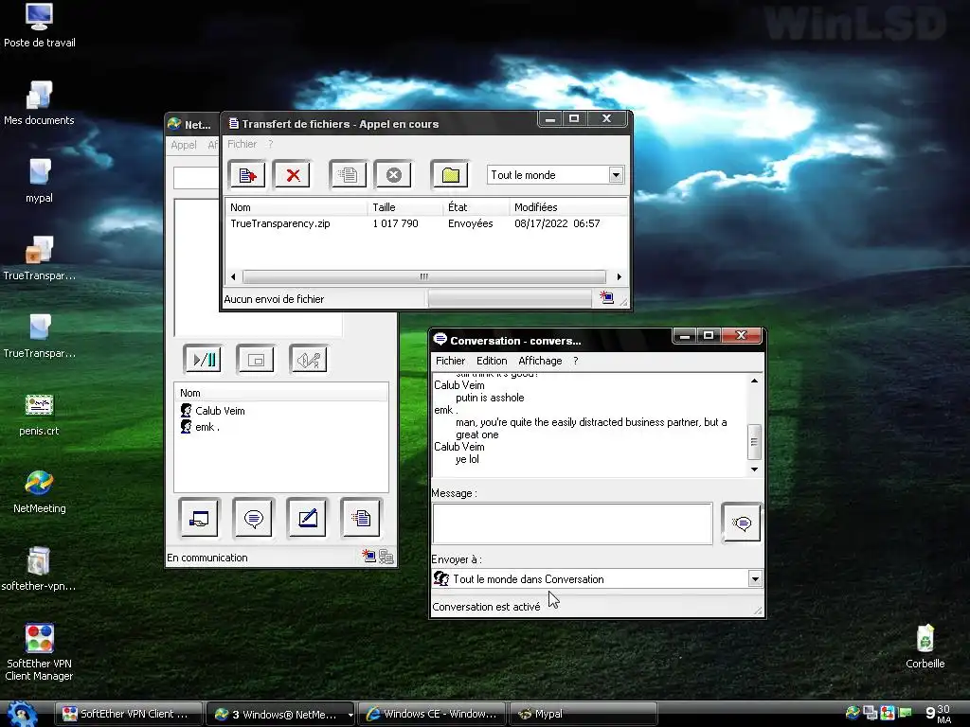Click the Send Message button in Conversation
Screen dimensions: 970x727
tap(741, 523)
